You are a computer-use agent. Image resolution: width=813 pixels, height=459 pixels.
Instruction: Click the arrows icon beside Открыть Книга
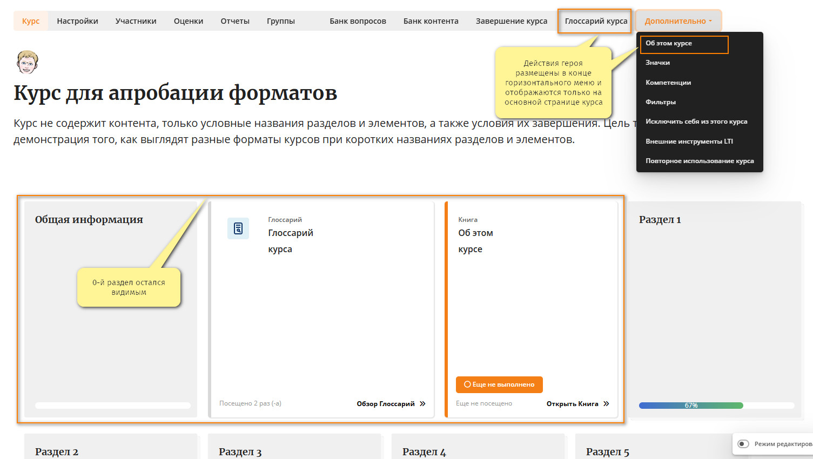[606, 404]
